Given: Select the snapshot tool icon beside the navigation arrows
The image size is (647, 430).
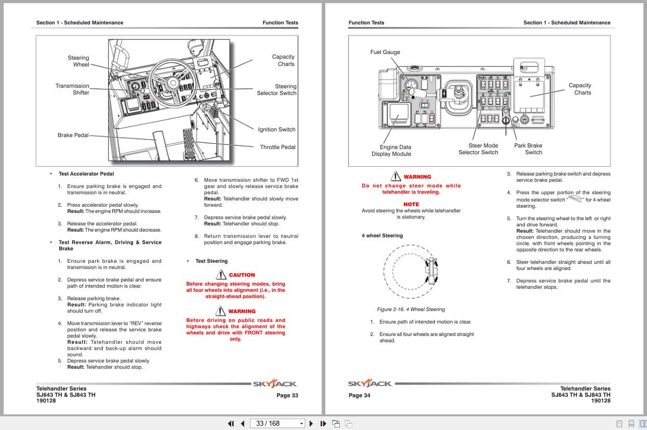Looking at the screenshot, I should coord(335,423).
